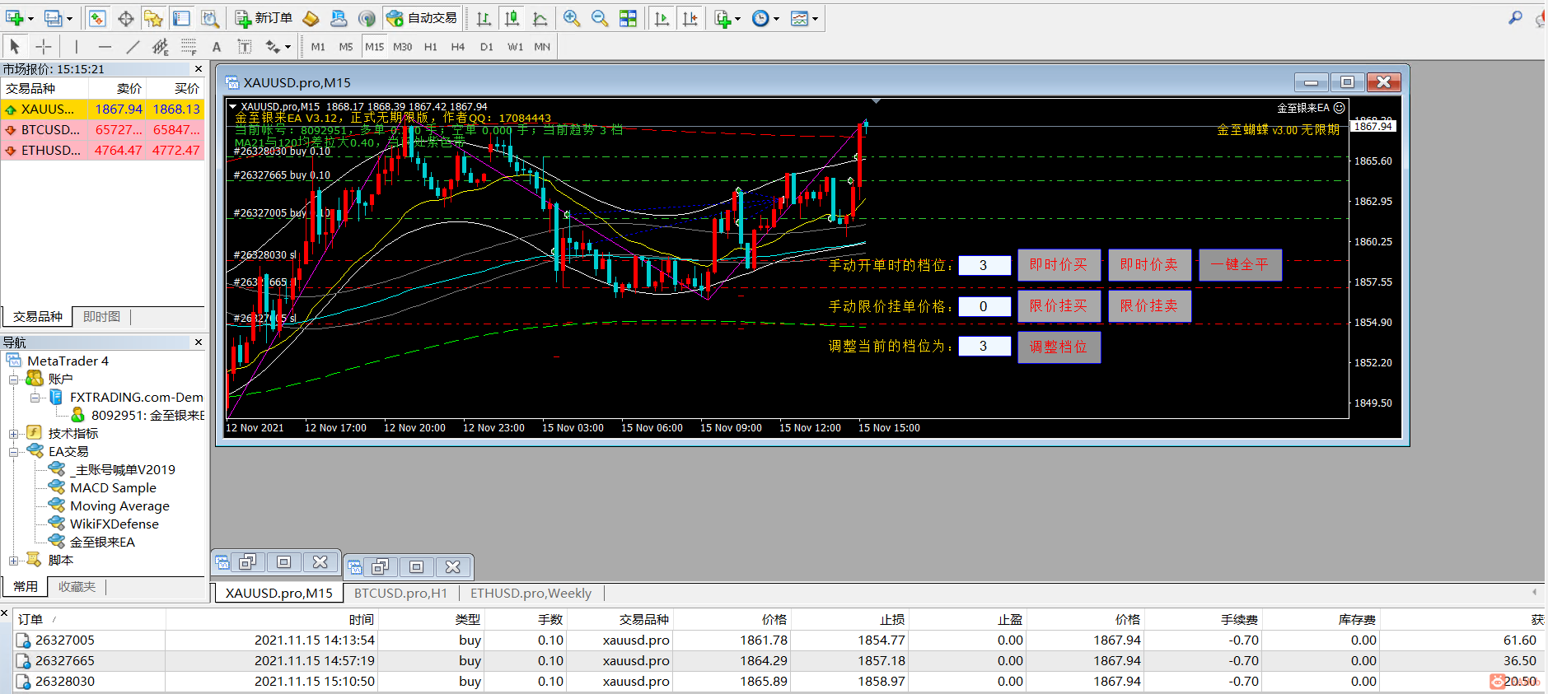Image resolution: width=1548 pixels, height=694 pixels.
Task: Click the 即时价卖 market sell button
Action: [1149, 265]
